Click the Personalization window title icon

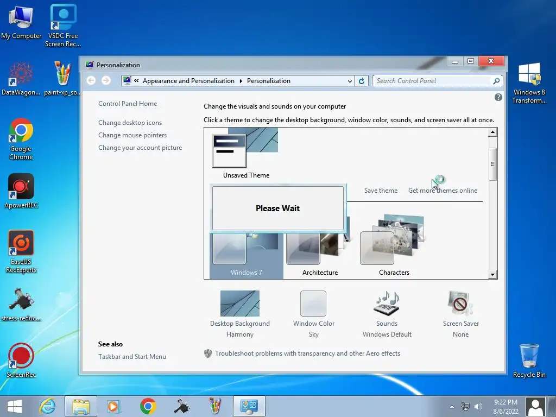coord(90,65)
